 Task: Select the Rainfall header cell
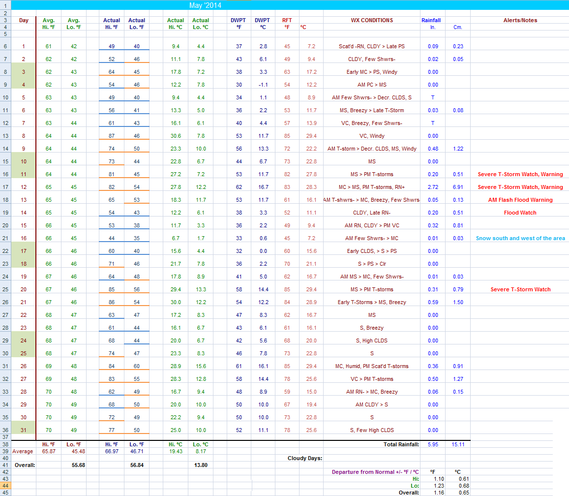431,20
